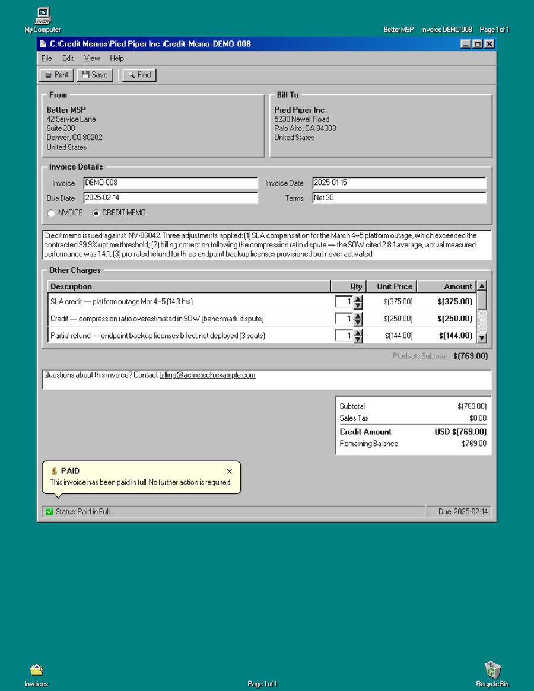Screen dimensions: 534x691
Task: Click the quantity box in SLA credit row
Action: tap(344, 302)
